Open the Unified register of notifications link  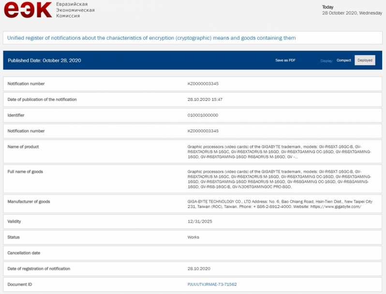[151, 38]
